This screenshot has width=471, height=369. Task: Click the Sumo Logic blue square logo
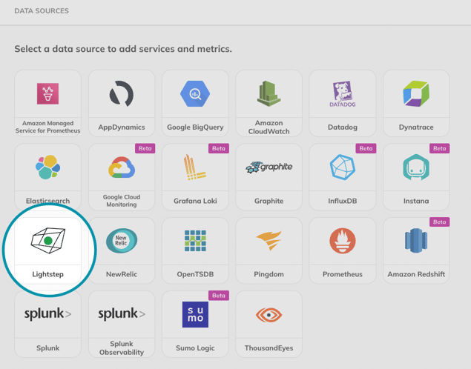coord(195,314)
